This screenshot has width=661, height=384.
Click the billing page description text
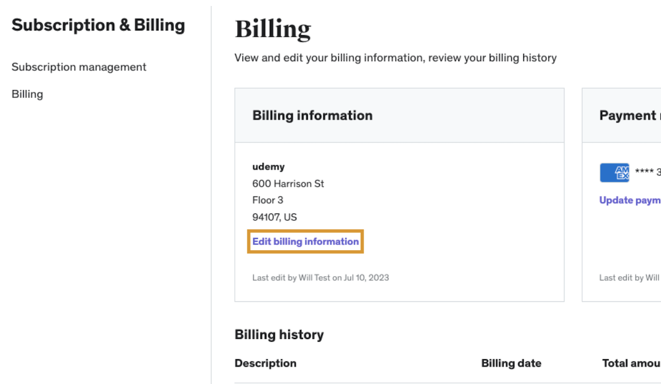point(395,58)
